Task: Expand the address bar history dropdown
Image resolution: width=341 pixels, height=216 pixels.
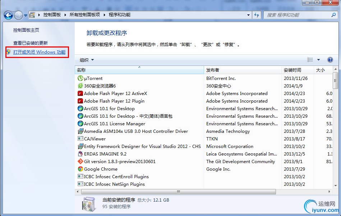Action: click(x=248, y=15)
